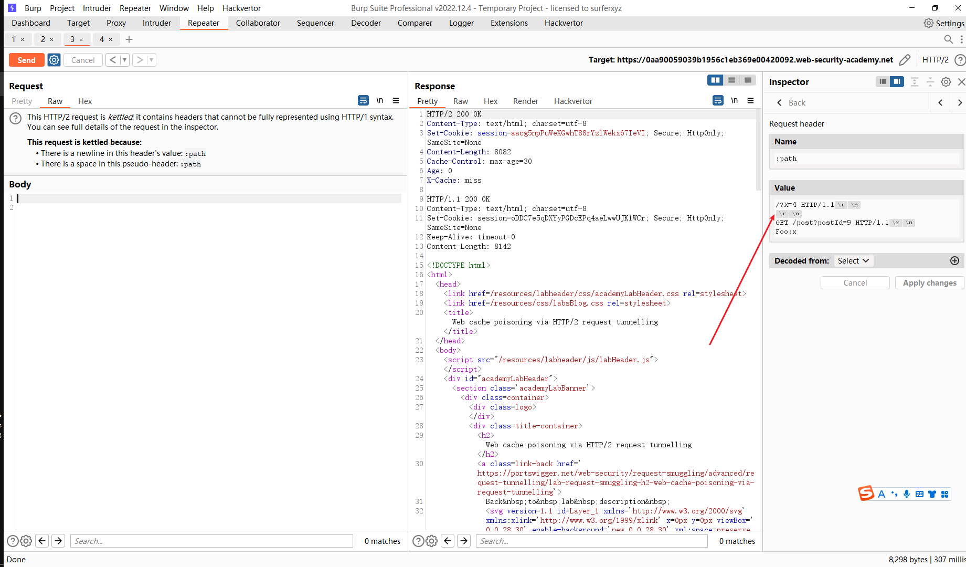Click the Cancel button beside Send

[x=83, y=60]
